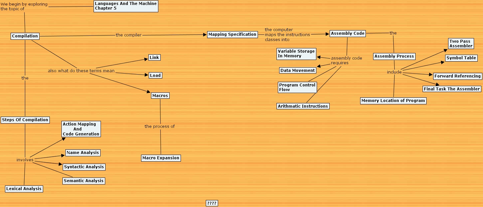Image resolution: width=483 pixels, height=207 pixels.
Task: Click the Two Pass Assembler node
Action: (x=460, y=43)
